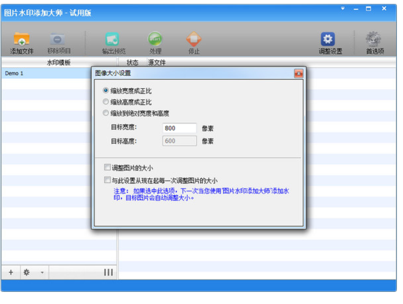Click the three-bar icon under template panel
The height and width of the screenshot is (304, 403).
(x=108, y=272)
